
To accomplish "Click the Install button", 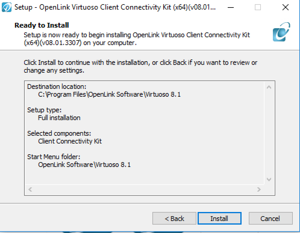I will 220,218.
